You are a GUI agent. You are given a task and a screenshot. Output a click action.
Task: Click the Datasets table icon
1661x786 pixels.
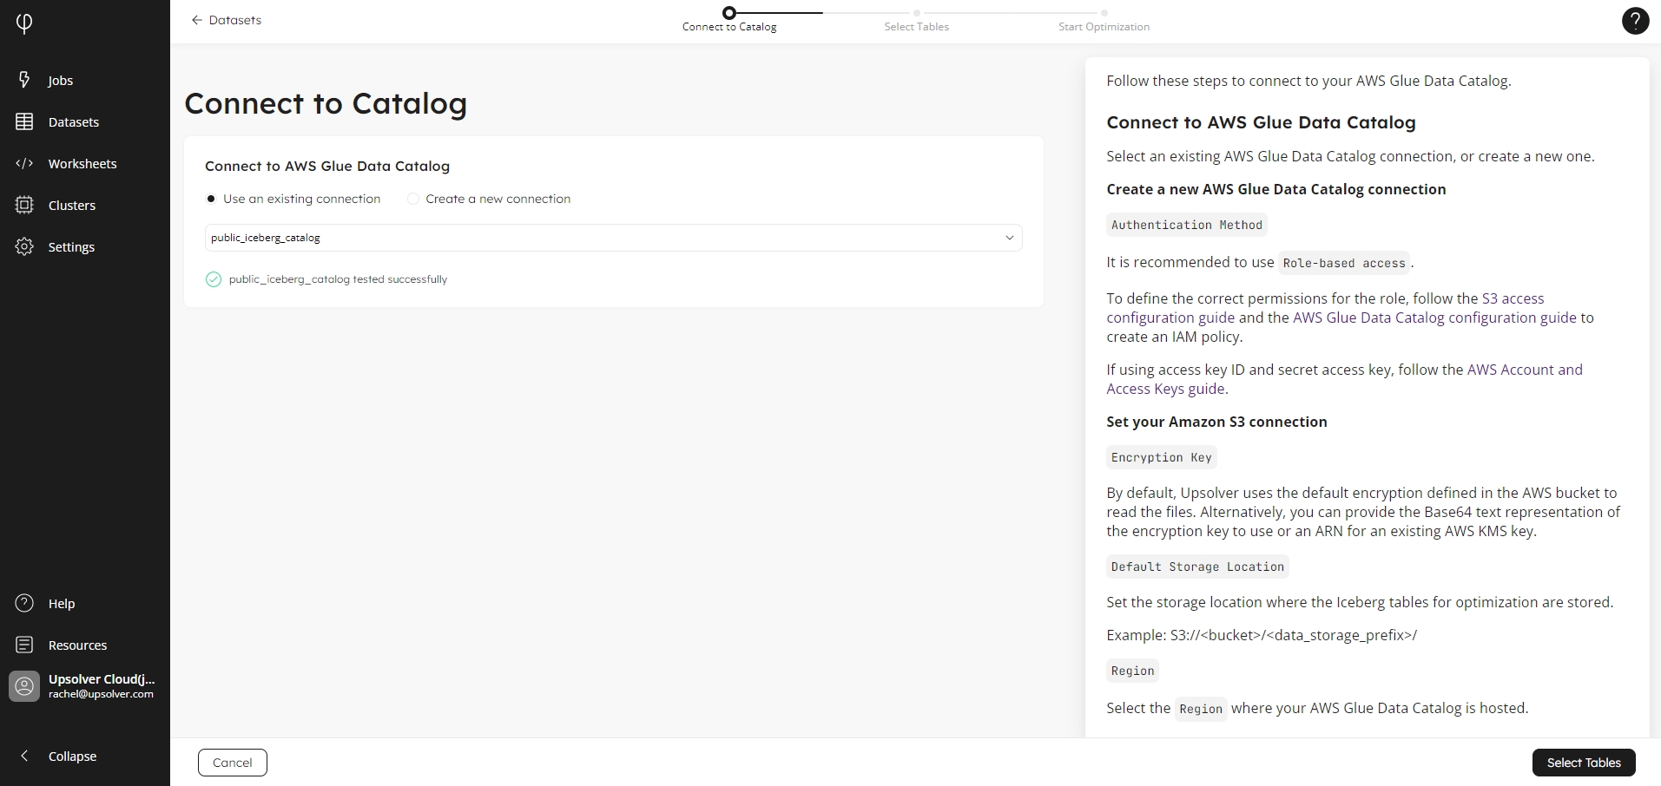[x=24, y=121]
